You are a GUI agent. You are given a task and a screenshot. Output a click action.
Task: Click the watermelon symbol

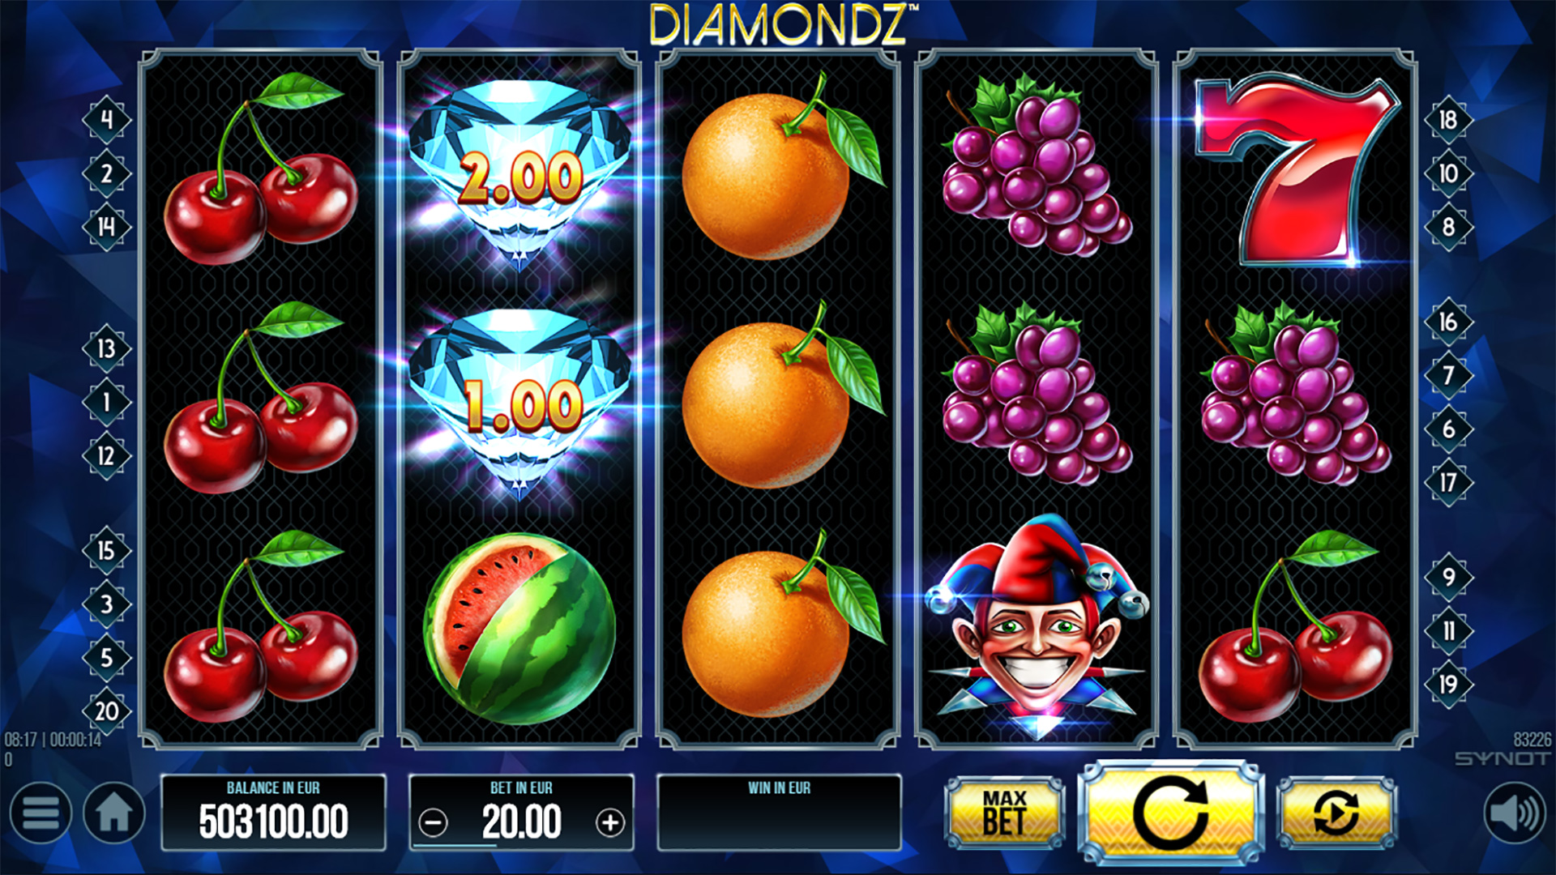[x=519, y=628]
